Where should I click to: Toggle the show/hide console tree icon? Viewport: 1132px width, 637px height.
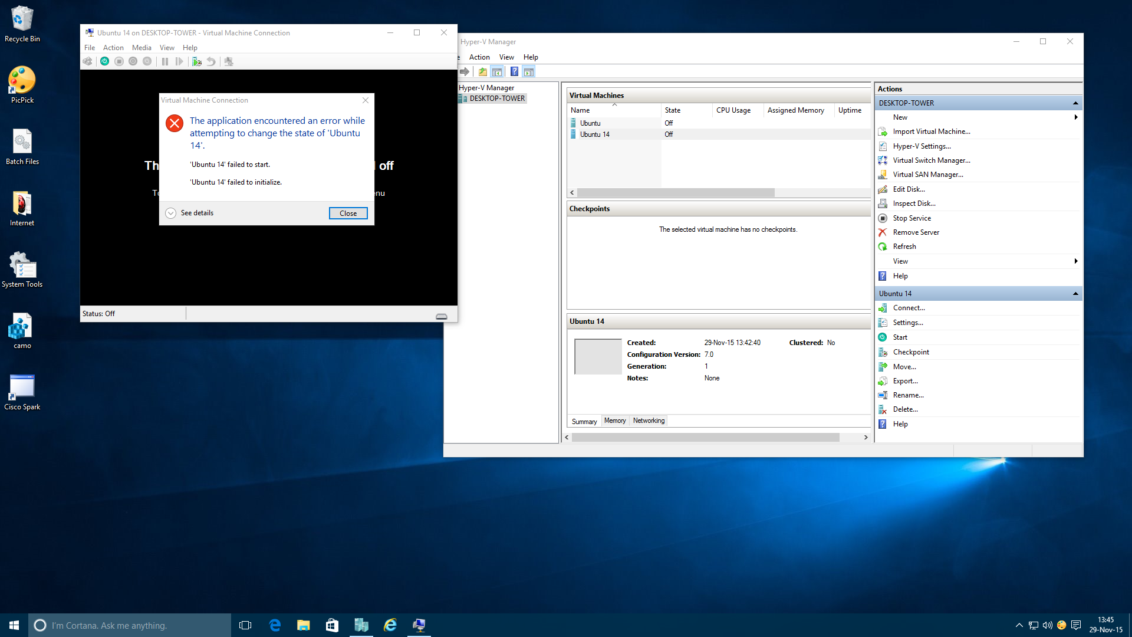coord(497,72)
